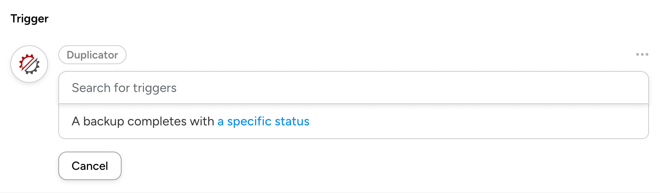Viewport: 660px width, 193px height.
Task: Select the backup completes trigger option
Action: (x=143, y=122)
